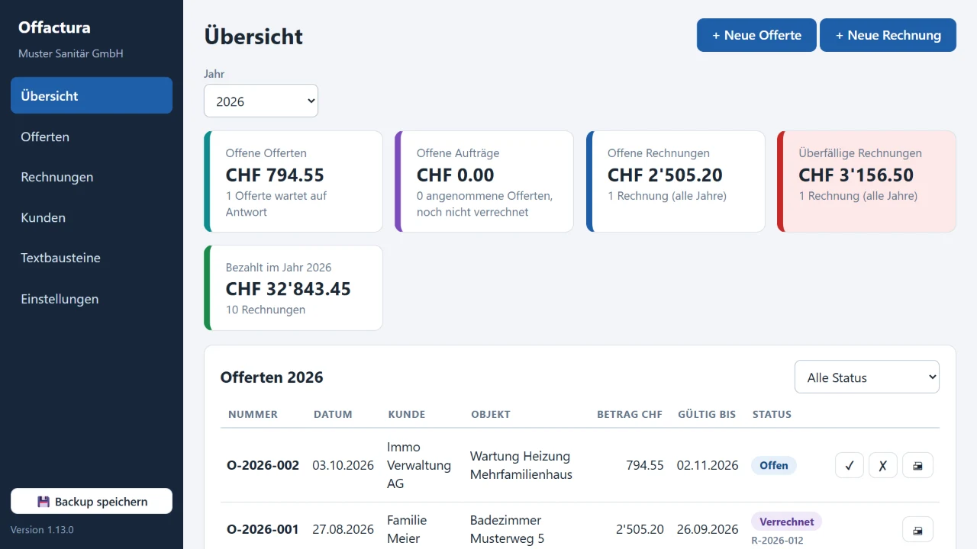Click the Backup speichern floppy disk button

[92, 501]
